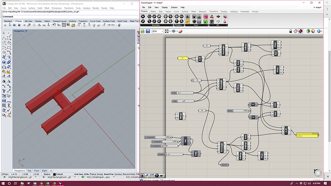The width and height of the screenshot is (331, 186).
Task: Select the Standard toolbar tab in Rhino
Action: 8,21
